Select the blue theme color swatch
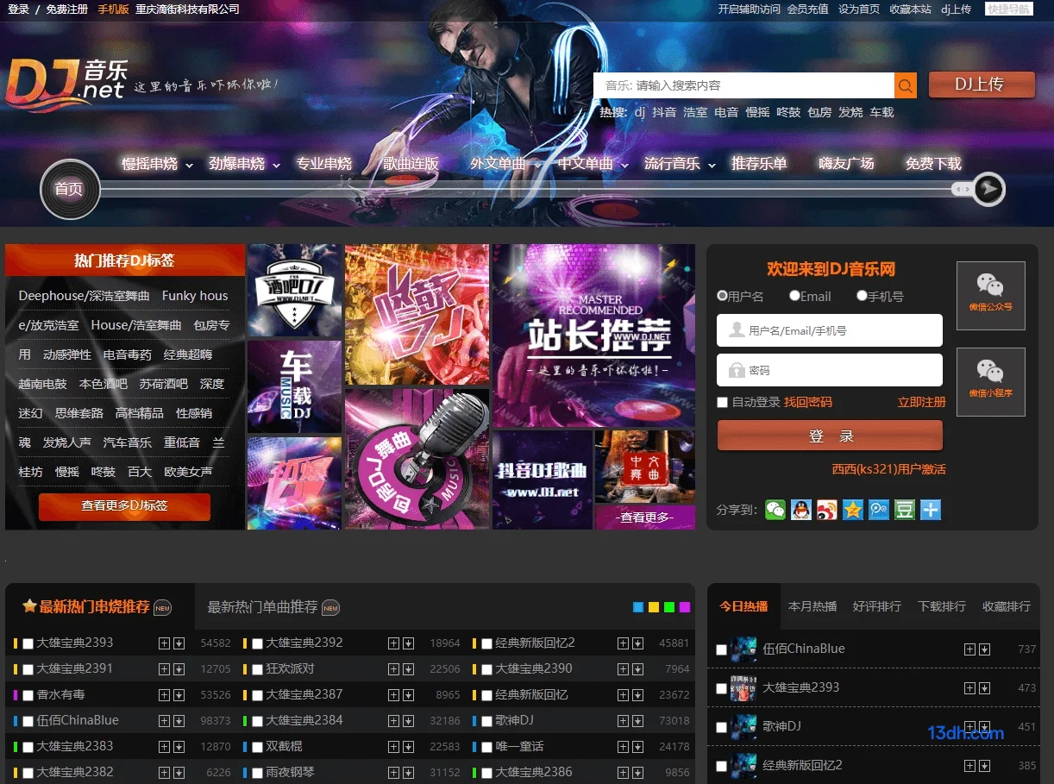 [x=638, y=607]
